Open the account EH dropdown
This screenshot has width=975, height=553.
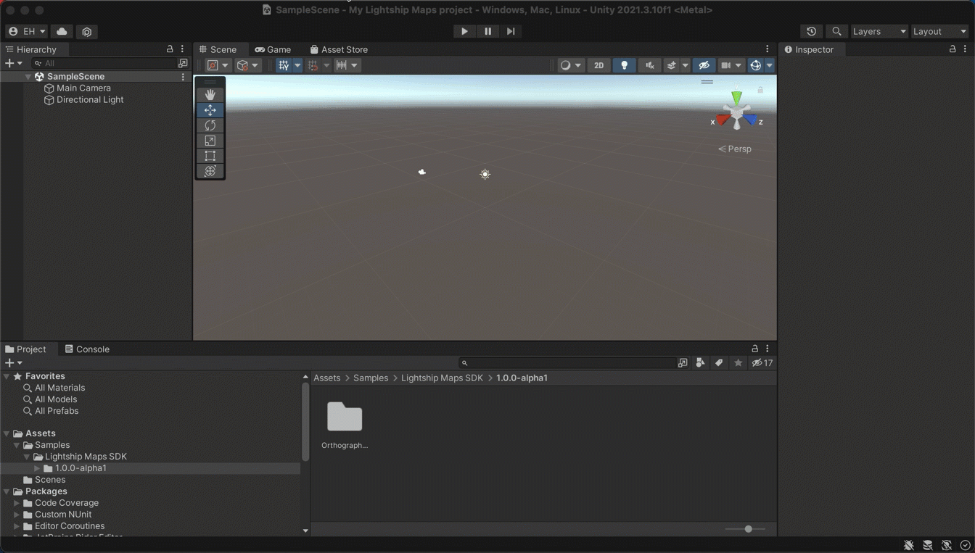pyautogui.click(x=27, y=31)
